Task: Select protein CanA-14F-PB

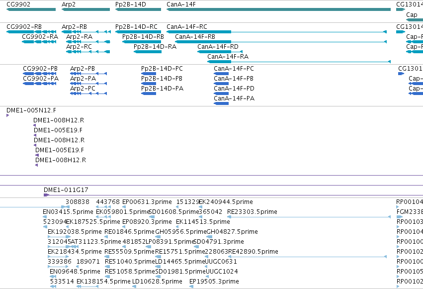Action: [221, 84]
